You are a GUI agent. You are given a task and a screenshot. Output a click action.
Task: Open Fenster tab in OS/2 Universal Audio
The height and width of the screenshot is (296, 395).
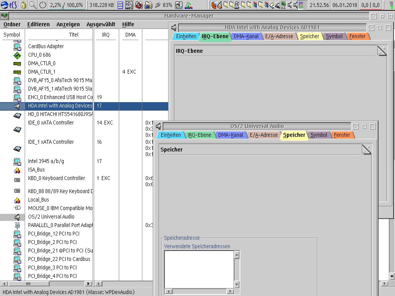coord(342,135)
